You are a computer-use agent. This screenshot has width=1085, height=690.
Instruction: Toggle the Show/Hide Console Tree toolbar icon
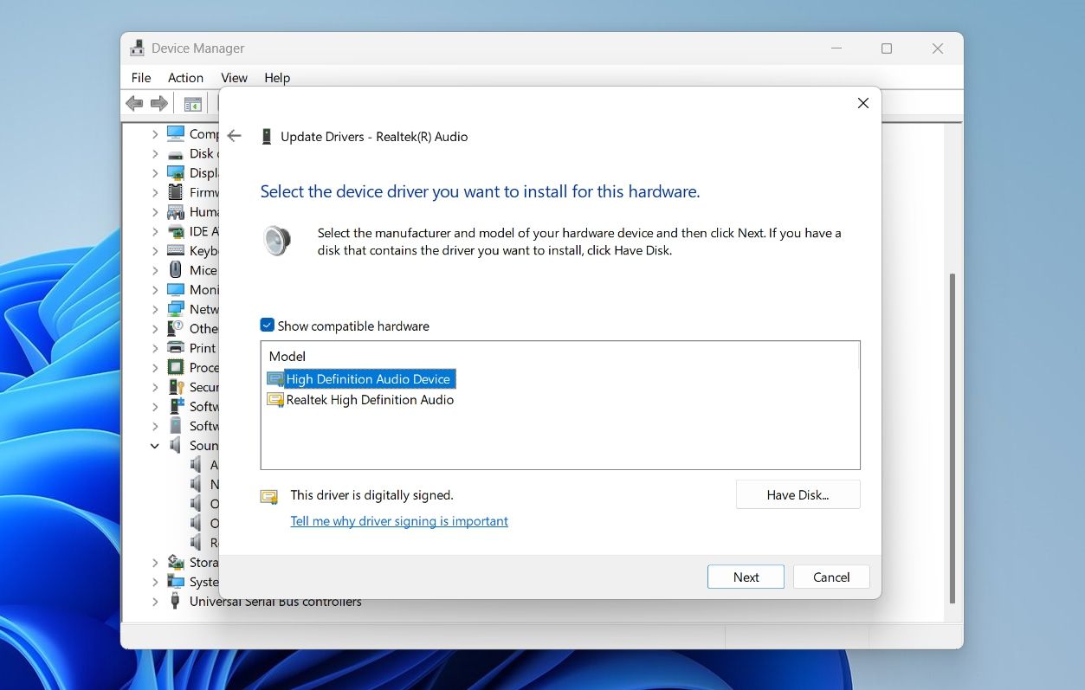(192, 104)
